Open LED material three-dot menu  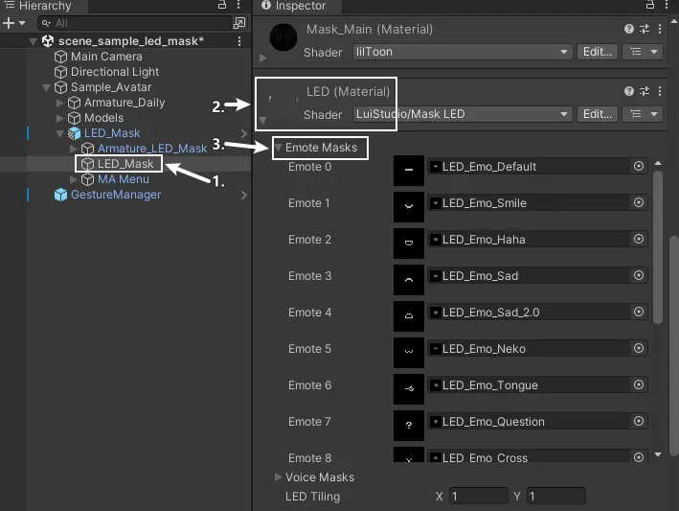660,91
